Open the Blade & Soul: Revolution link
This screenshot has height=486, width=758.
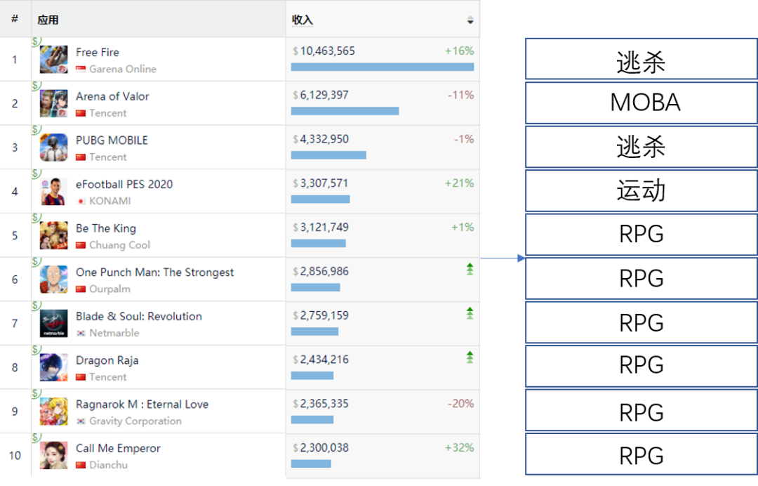pos(139,316)
